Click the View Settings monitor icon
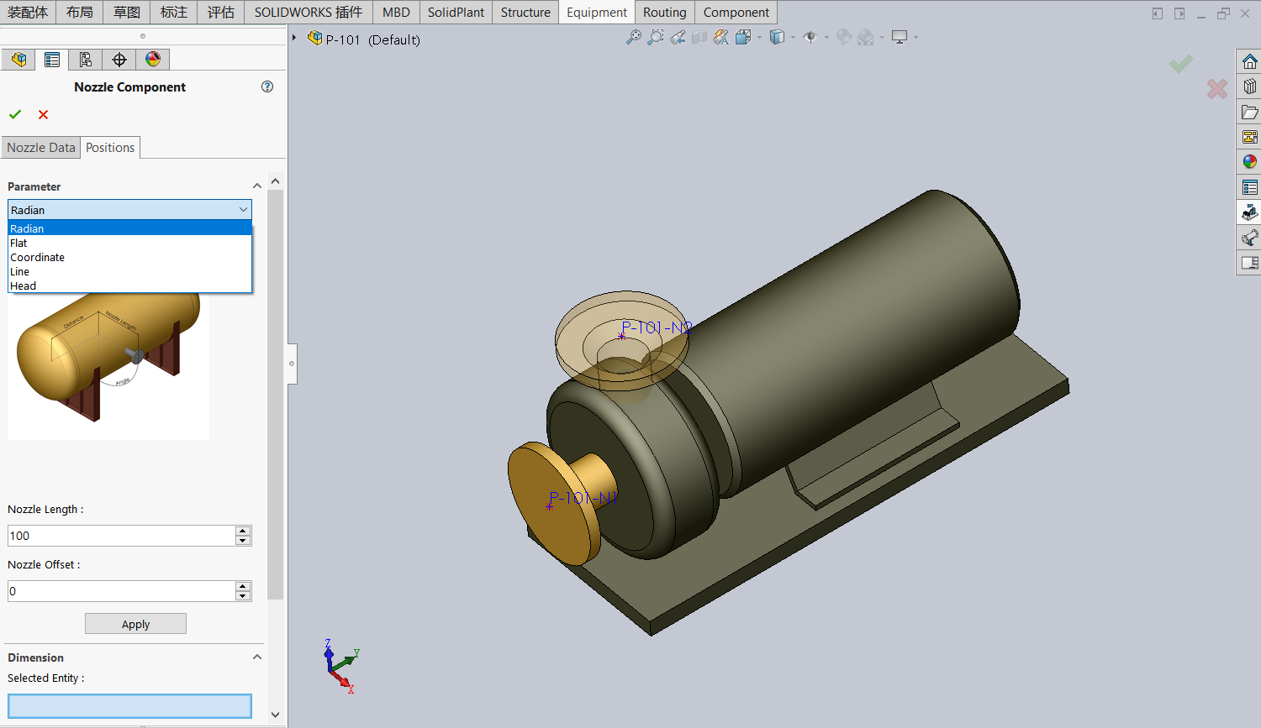Image resolution: width=1261 pixels, height=728 pixels. point(900,37)
